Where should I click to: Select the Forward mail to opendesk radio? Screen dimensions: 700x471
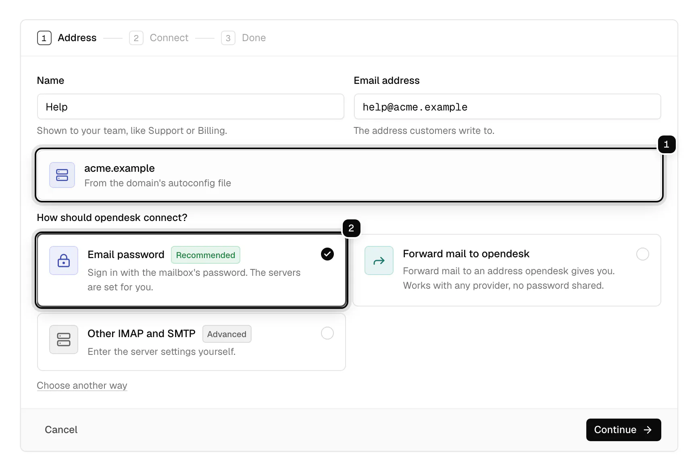643,254
